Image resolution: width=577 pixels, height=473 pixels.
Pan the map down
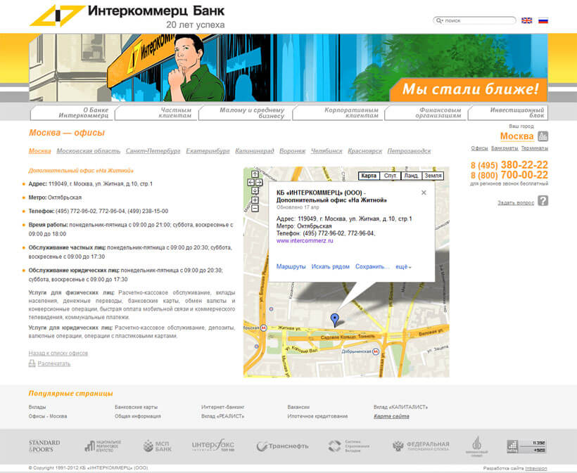coord(255,190)
